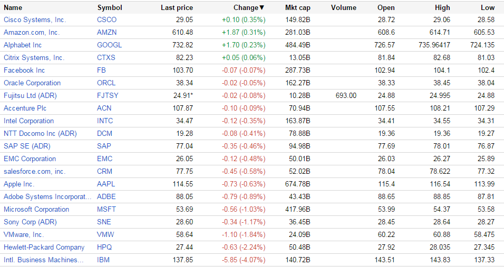Image resolution: width=504 pixels, height=267 pixels.
Task: Open the salesforce.com, inc. link
Action: pos(34,171)
